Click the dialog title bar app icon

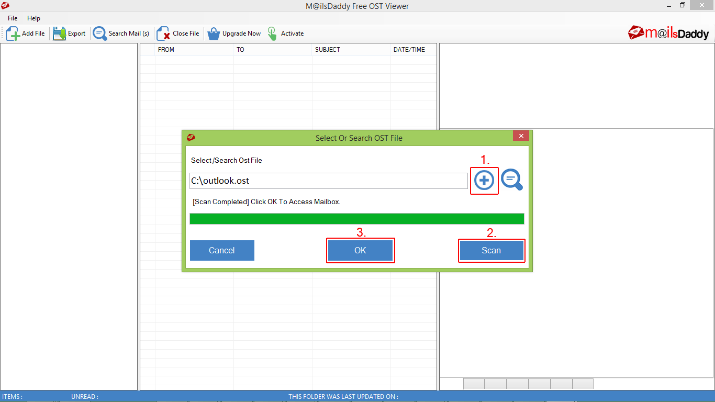pyautogui.click(x=191, y=138)
